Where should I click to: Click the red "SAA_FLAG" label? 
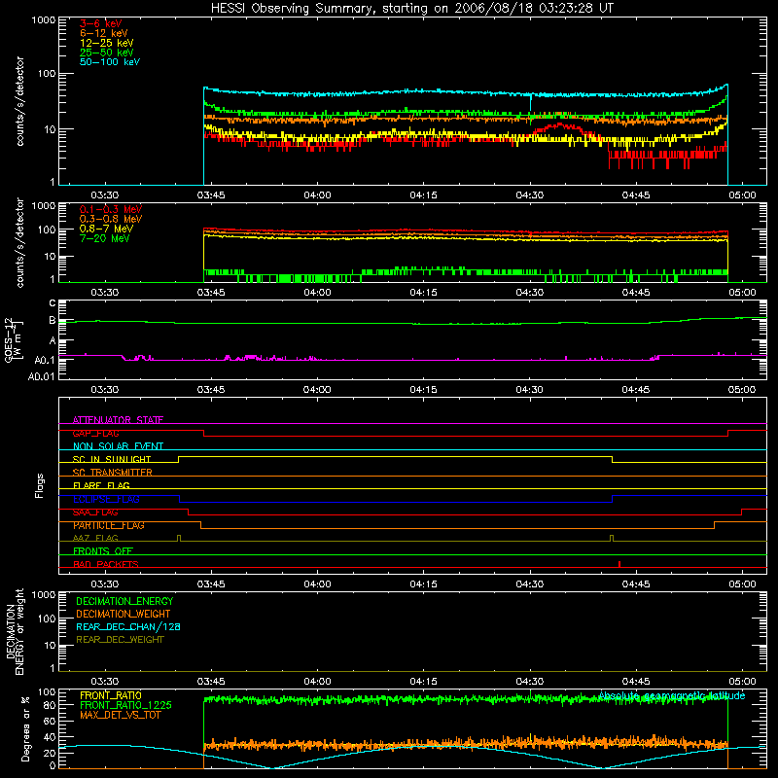[x=95, y=513]
